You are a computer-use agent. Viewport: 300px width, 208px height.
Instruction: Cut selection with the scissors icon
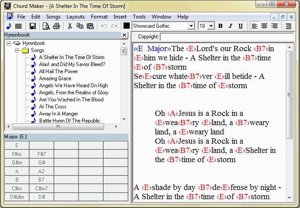70,26
